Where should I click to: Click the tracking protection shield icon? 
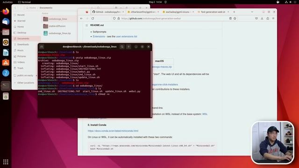point(114,19)
